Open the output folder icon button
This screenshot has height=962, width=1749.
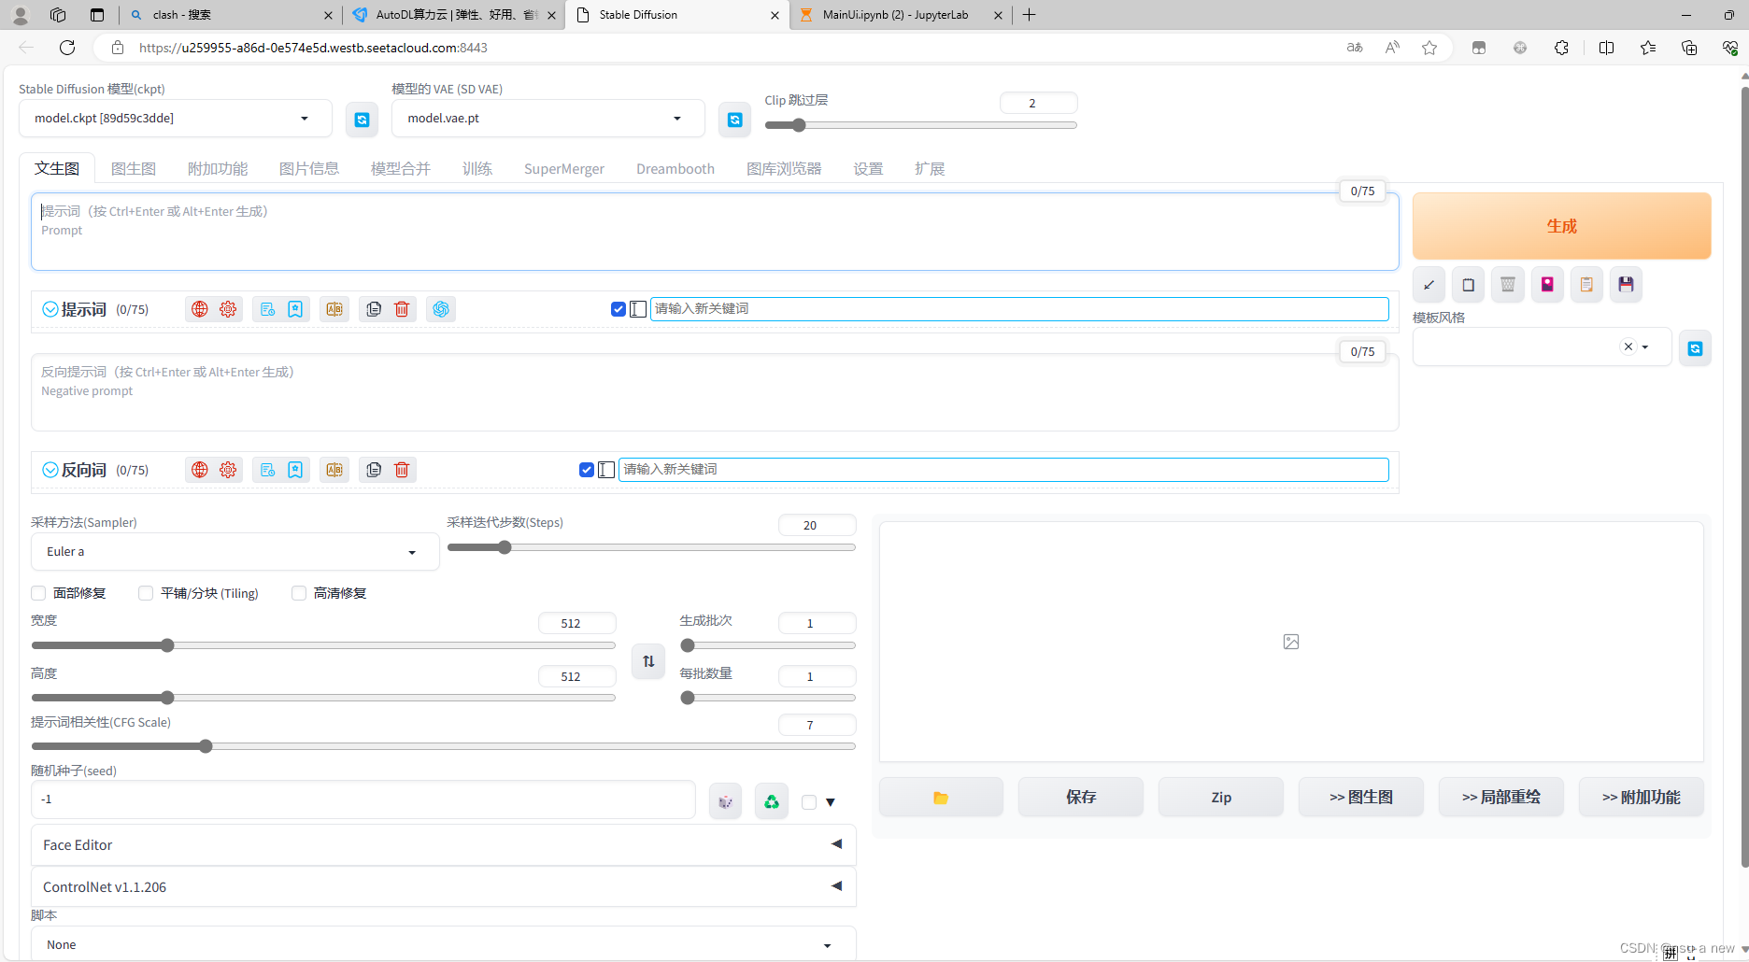(x=941, y=798)
